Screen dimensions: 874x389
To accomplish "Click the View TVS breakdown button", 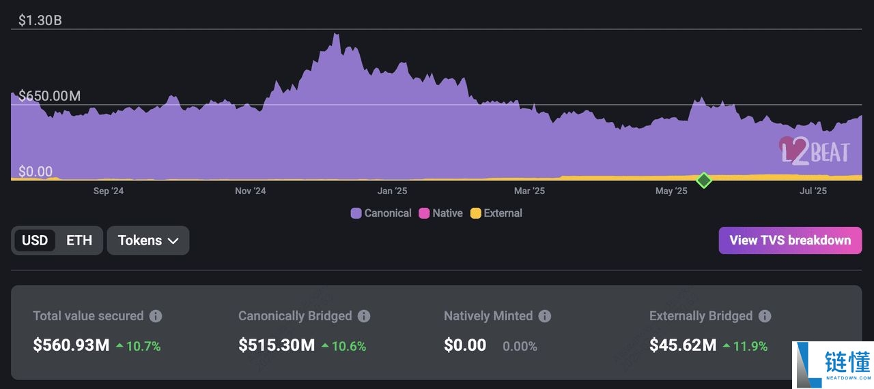I will click(790, 240).
